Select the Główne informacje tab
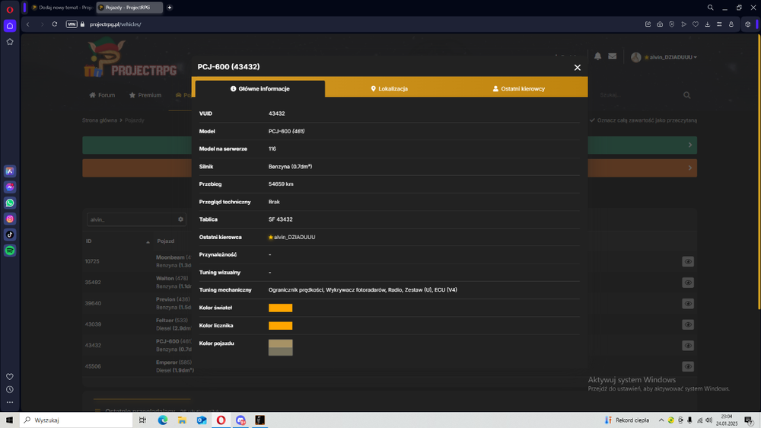The width and height of the screenshot is (761, 428). pyautogui.click(x=260, y=89)
